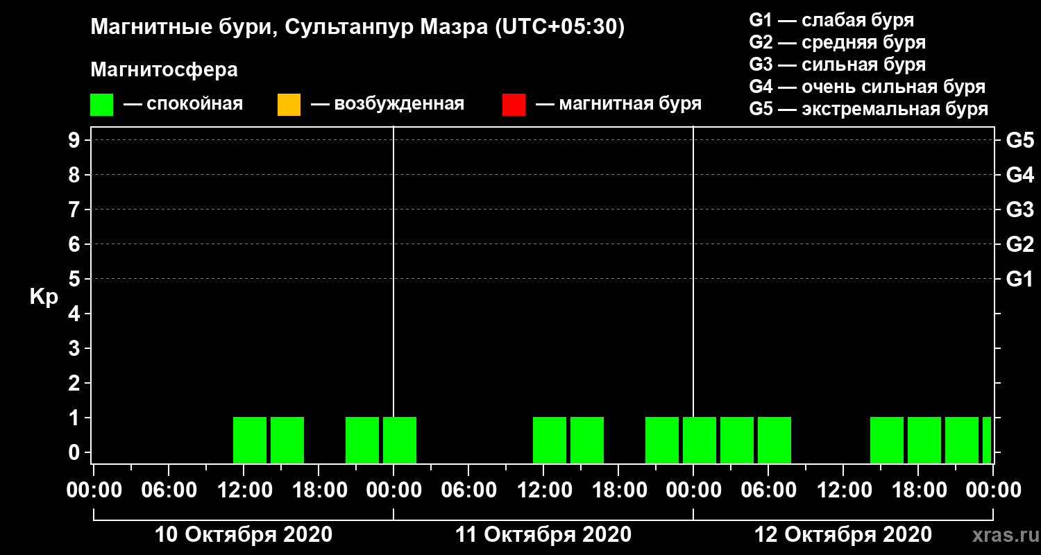This screenshot has height=555, width=1041.
Task: Click the green bar crossing midnight into 11 Октября
Action: click(400, 440)
